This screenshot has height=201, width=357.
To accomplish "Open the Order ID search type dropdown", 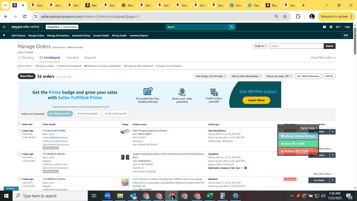I will 260,46.
